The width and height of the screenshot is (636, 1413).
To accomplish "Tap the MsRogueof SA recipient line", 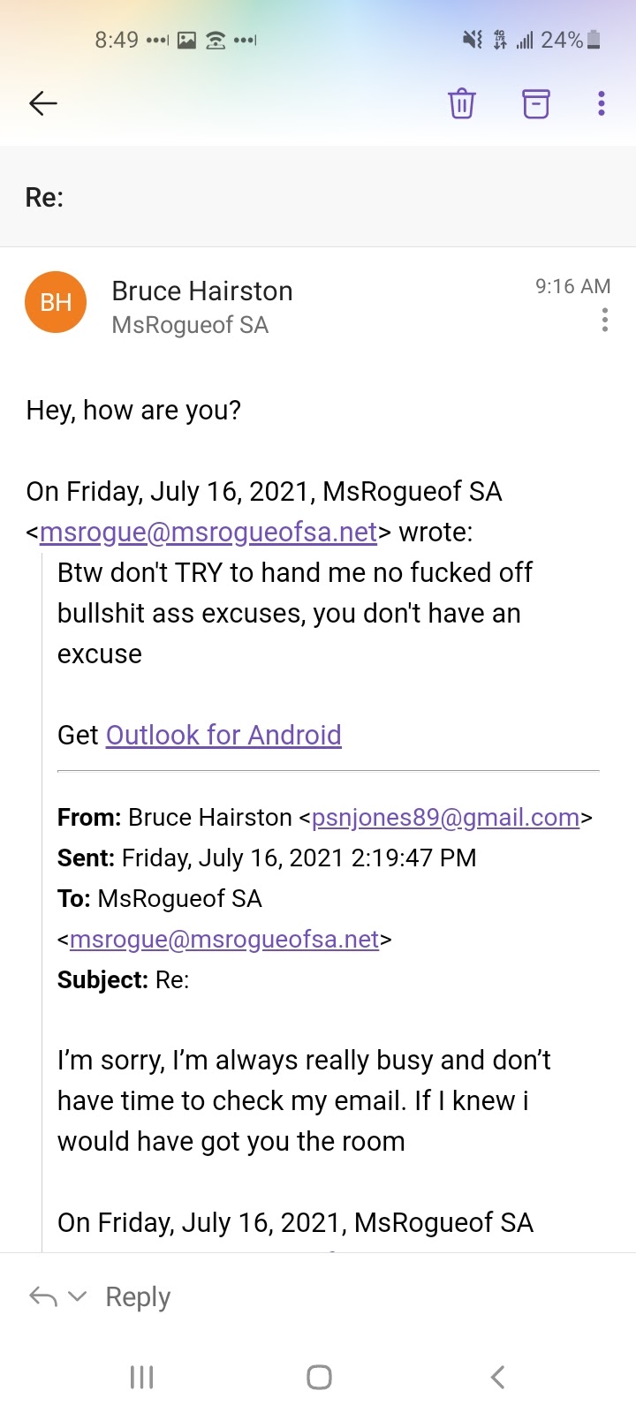I will point(190,326).
